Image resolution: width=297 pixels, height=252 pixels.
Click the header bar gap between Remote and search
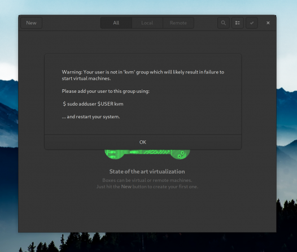tap(206, 23)
